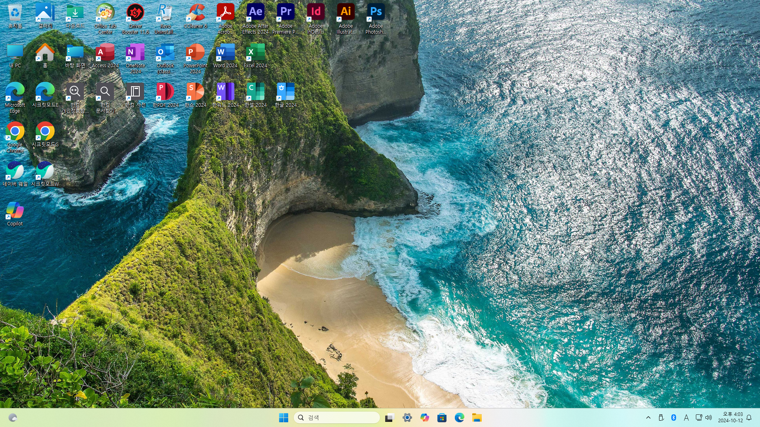Screen dimensions: 760x427
Task: Select the Adobe InDesign desktop icon
Action: tap(315, 12)
